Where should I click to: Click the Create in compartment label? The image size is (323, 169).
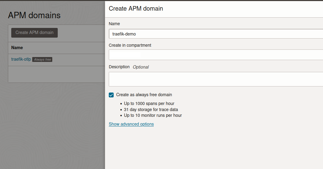[130, 45]
